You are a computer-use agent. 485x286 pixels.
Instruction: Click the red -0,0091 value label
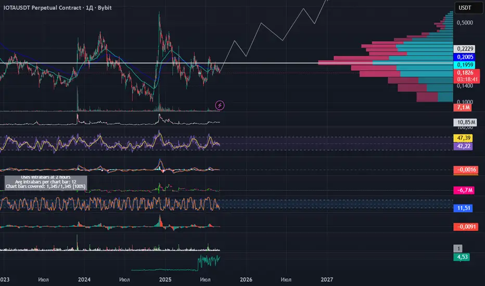point(466,227)
